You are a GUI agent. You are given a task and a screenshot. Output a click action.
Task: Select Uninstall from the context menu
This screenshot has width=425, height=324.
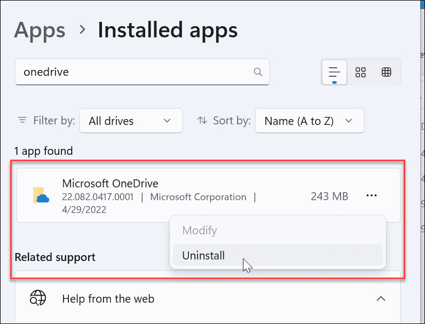(278, 255)
